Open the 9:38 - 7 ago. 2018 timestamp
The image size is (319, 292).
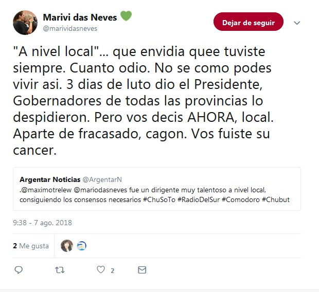point(43,223)
